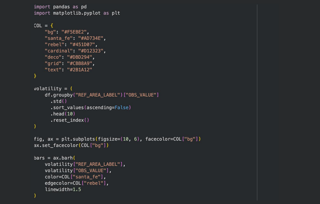The image size is (320, 204).
Task: Click the False keyword in sort_values
Action: point(122,108)
